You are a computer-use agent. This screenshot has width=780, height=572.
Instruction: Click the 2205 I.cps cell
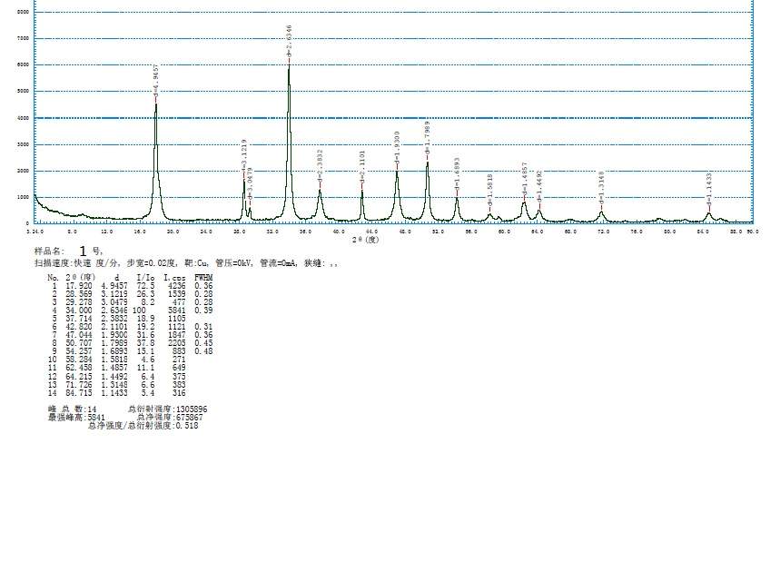tap(176, 343)
